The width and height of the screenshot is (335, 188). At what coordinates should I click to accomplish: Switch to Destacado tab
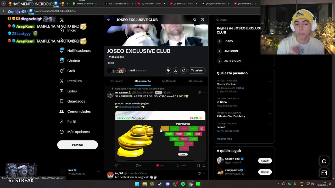point(116,81)
